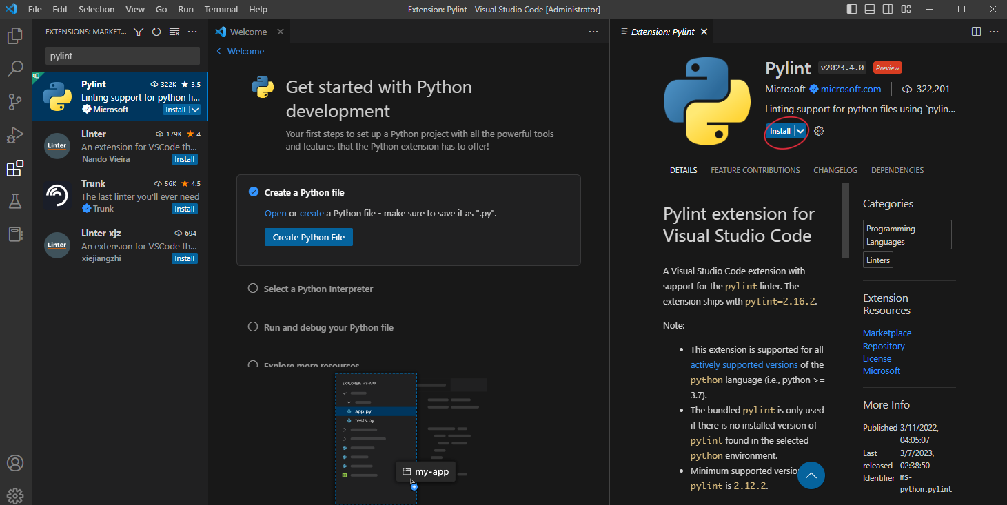Open the File menu
Viewport: 1007px width, 505px height.
[x=35, y=9]
